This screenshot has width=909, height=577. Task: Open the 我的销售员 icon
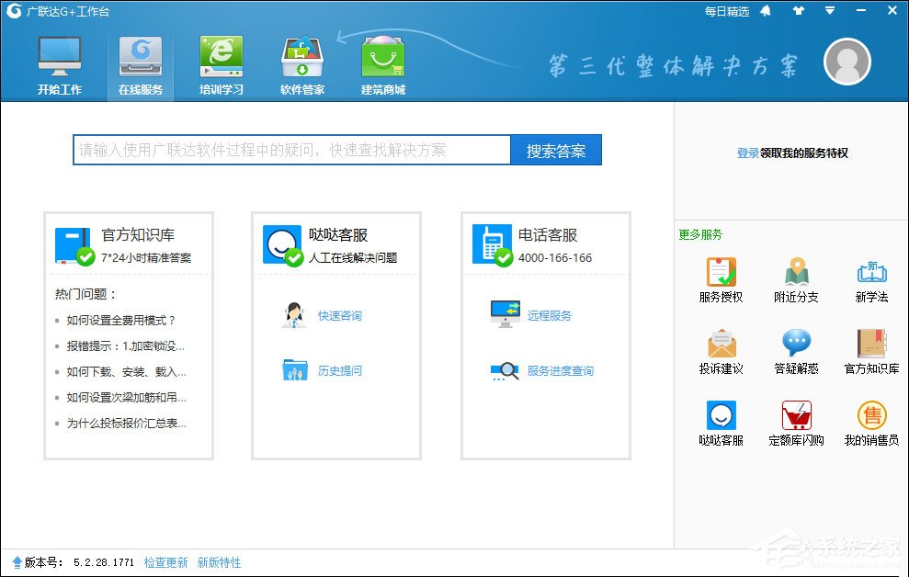point(871,416)
